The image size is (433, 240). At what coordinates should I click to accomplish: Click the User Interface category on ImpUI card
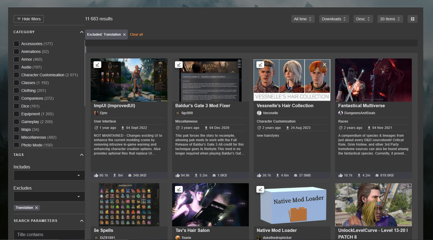pyautogui.click(x=105, y=121)
